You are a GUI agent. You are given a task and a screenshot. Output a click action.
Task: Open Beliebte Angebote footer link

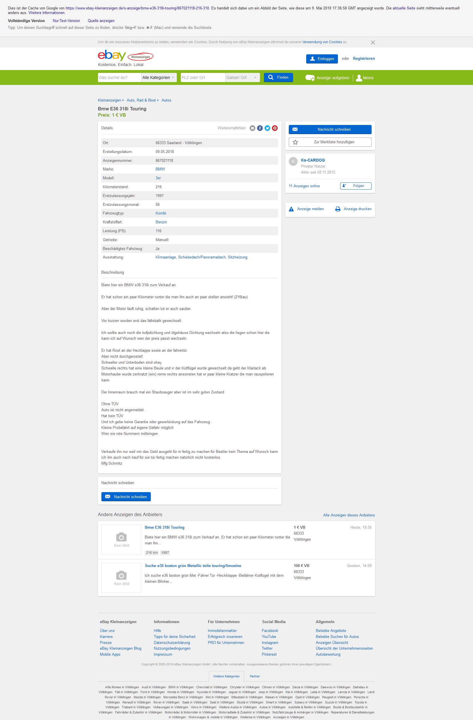tap(331, 631)
